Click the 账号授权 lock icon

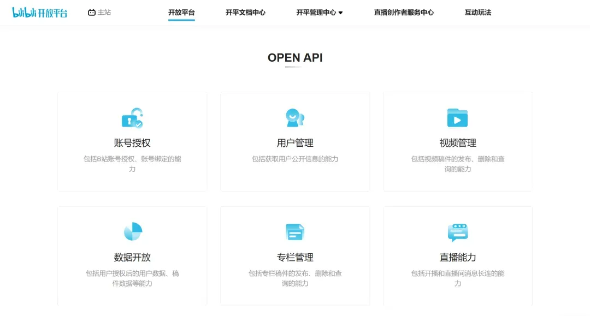132,118
